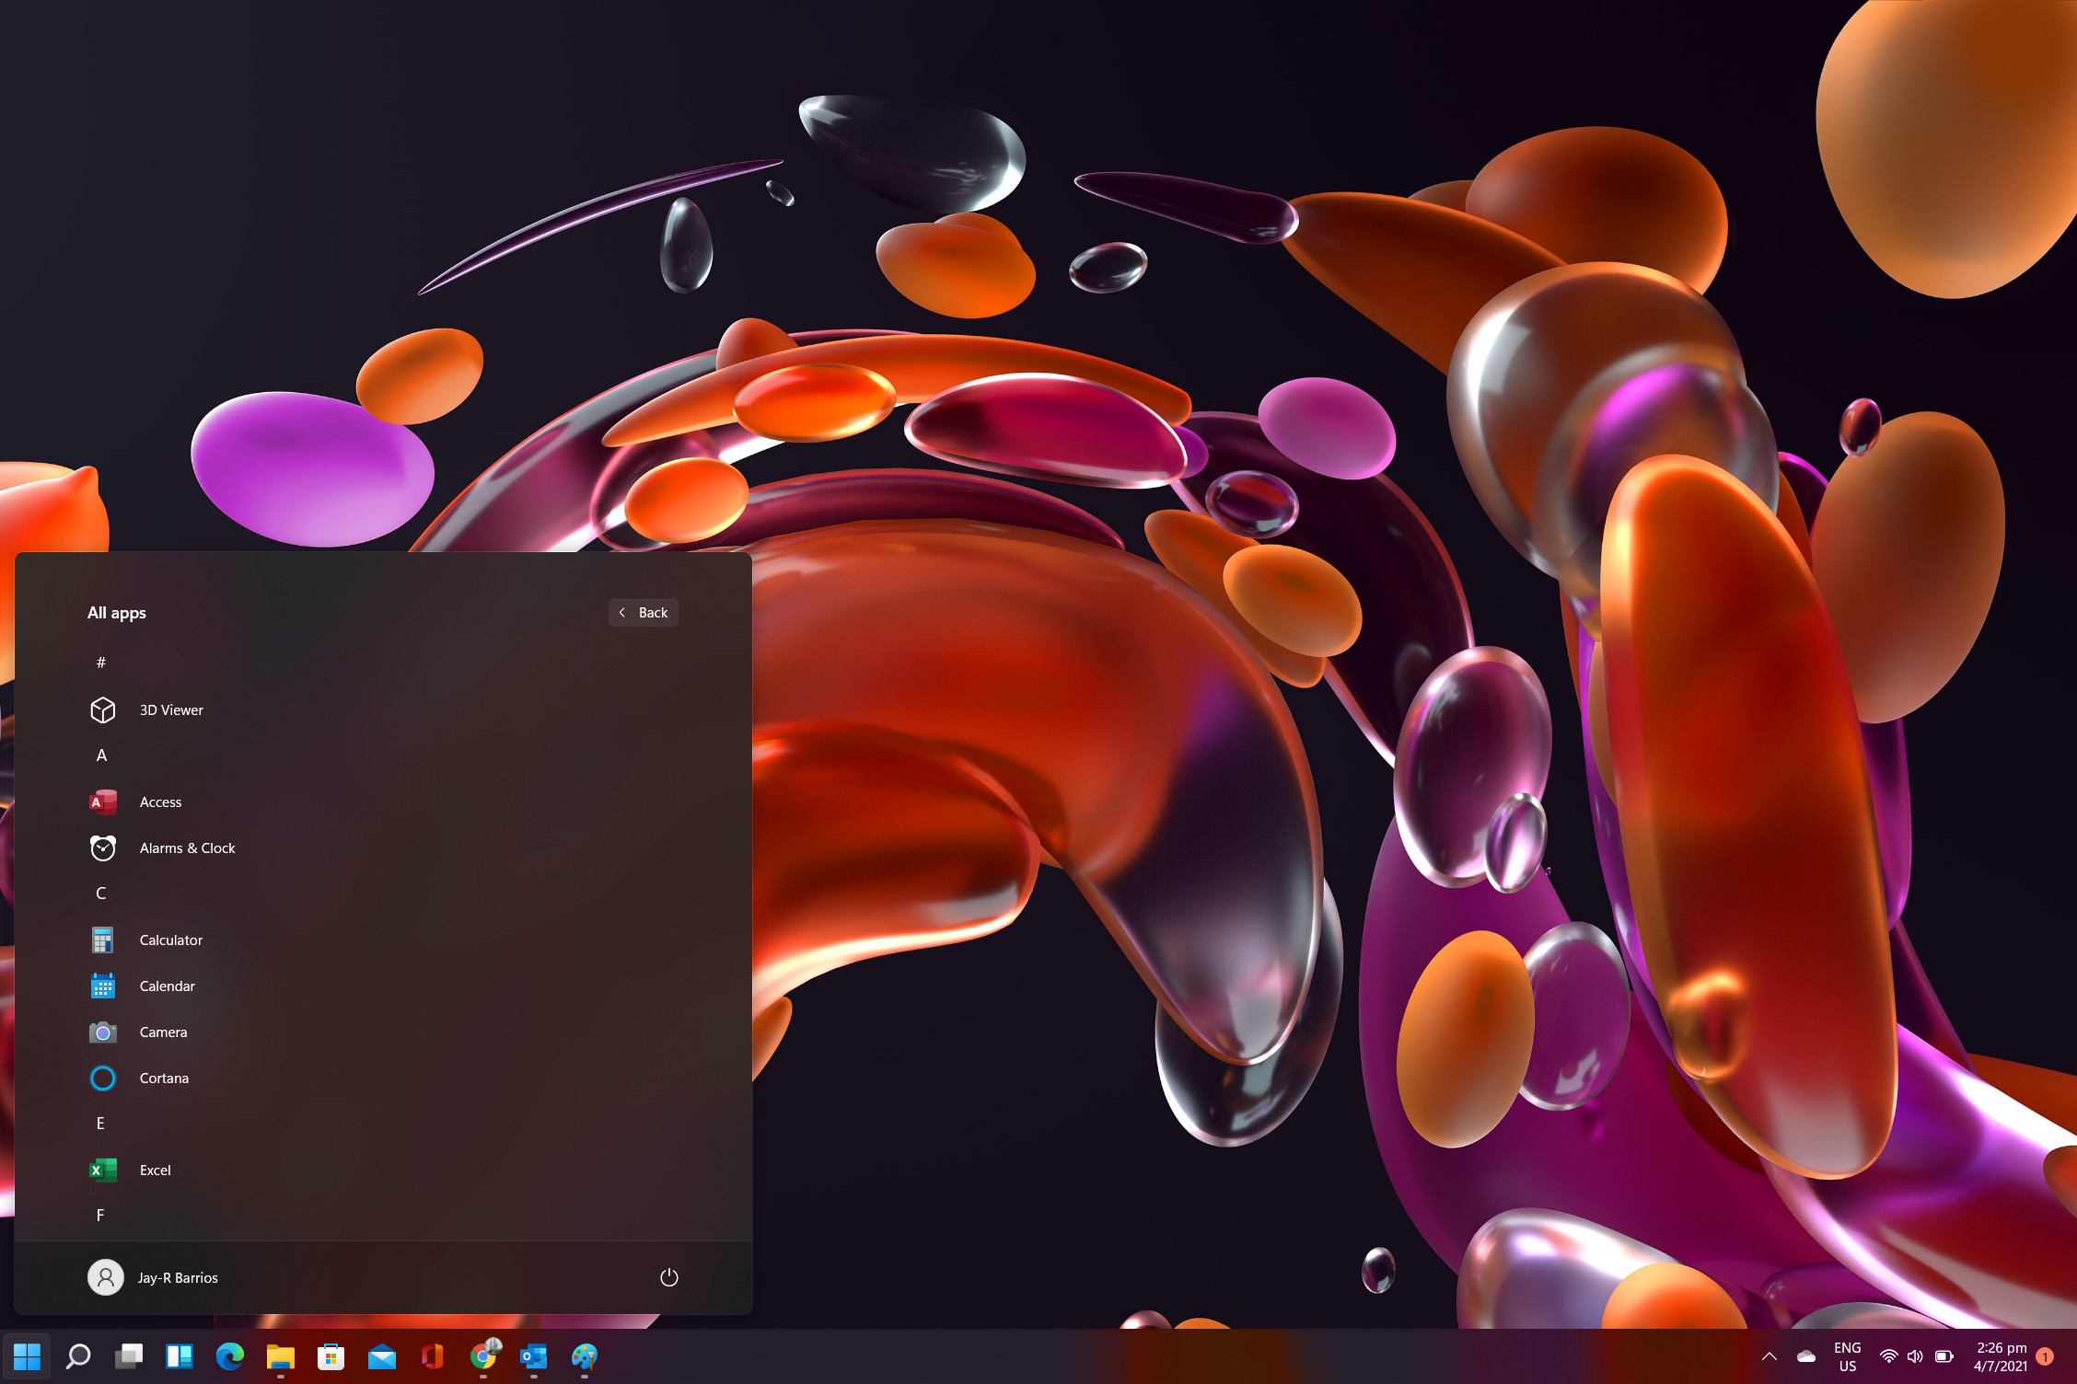Open 3D Viewer from the app list
2077x1384 pixels.
click(170, 709)
